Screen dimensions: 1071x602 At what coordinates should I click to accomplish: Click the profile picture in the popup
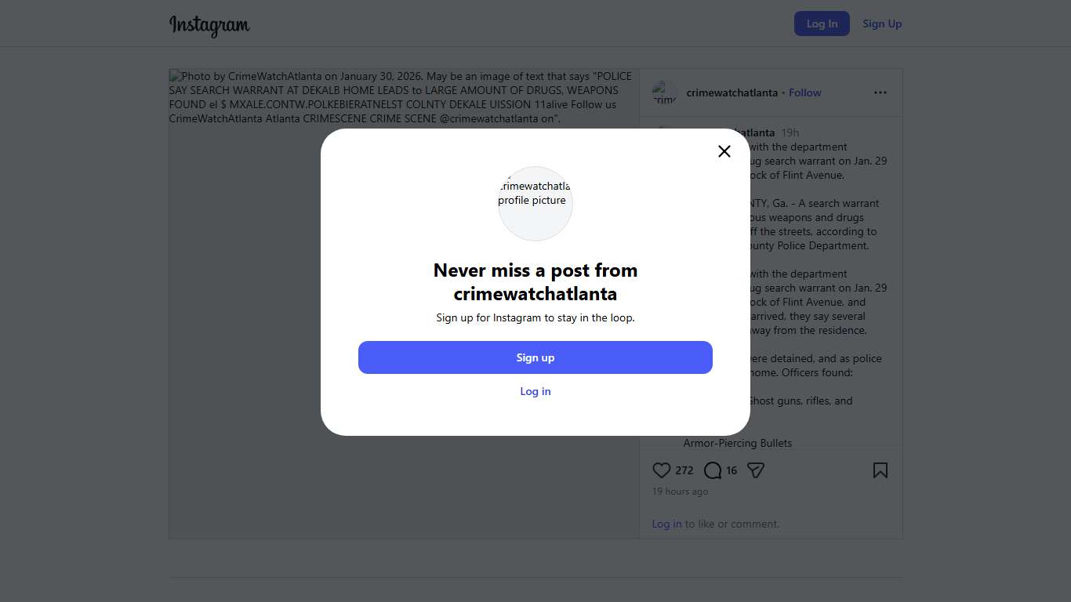tap(535, 204)
